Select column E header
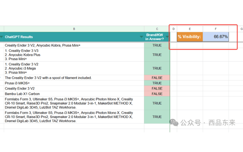Screen dimensions: 243x152 point(190,29)
